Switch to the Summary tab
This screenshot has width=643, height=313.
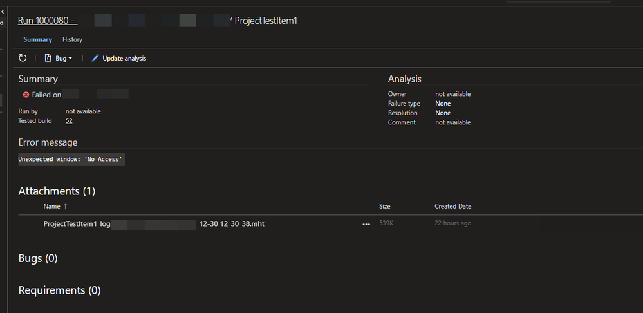point(37,39)
